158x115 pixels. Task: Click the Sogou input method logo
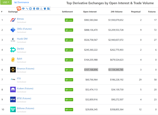(19, 8)
